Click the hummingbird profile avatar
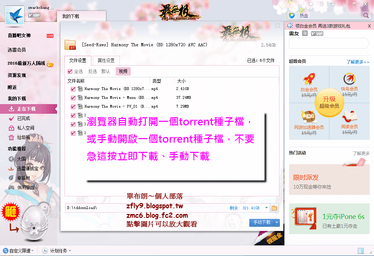Viewport: 374px width, 256px height. 15,16
